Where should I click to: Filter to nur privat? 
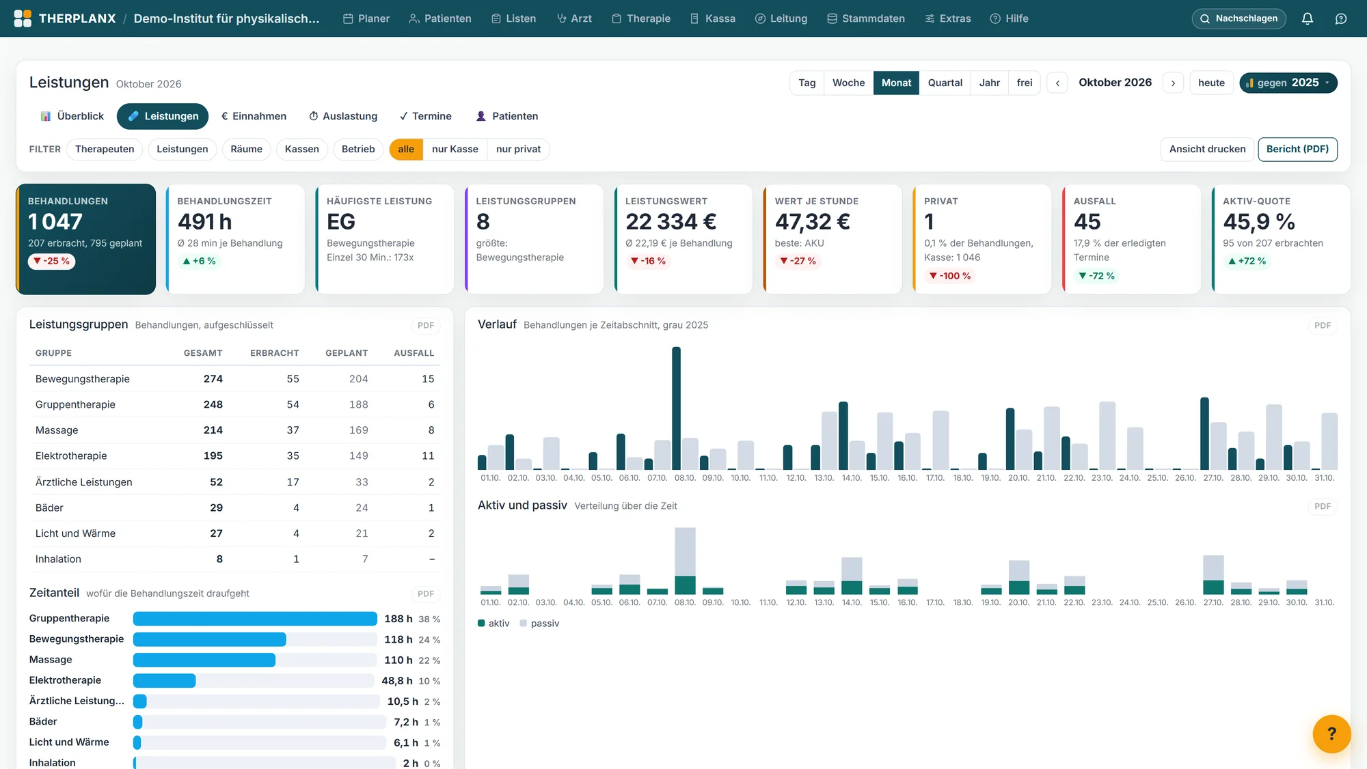click(x=518, y=149)
